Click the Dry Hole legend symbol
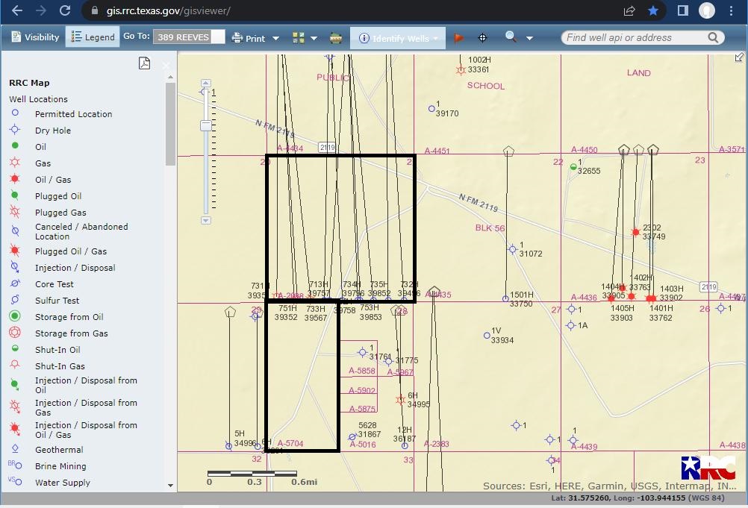This screenshot has height=508, width=748. (15, 129)
